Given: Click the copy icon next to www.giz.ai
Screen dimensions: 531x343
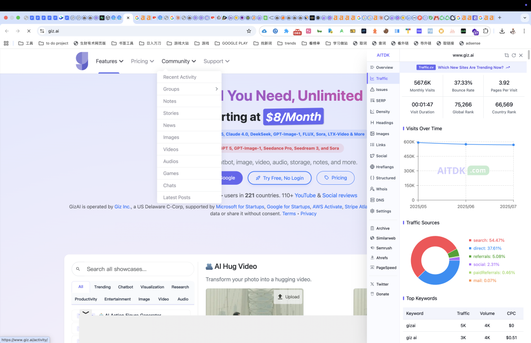Looking at the screenshot, I should click(x=506, y=55).
